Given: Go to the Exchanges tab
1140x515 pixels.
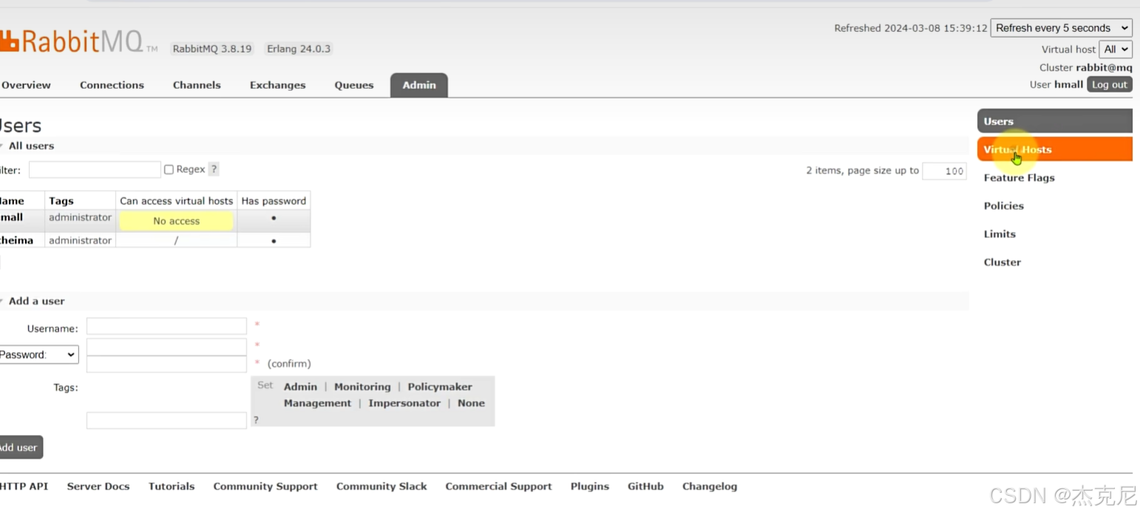Looking at the screenshot, I should pos(277,85).
